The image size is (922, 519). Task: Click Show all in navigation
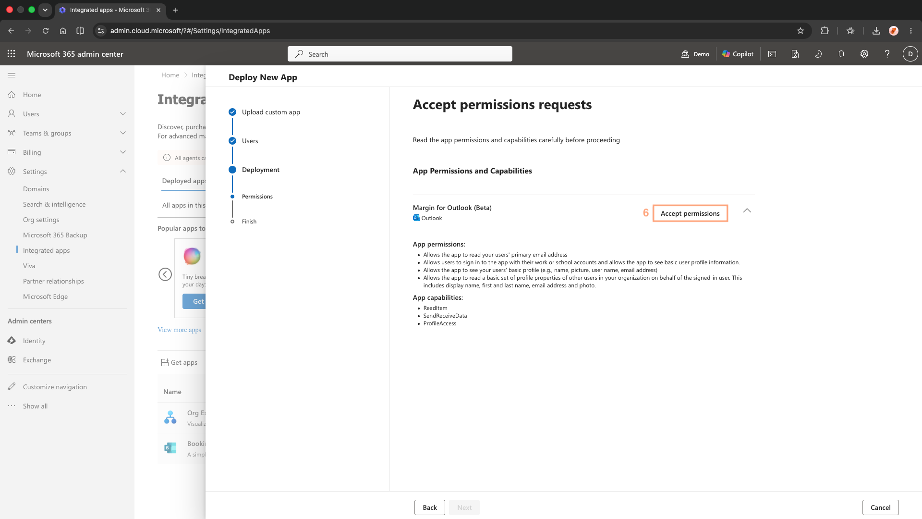[35, 406]
